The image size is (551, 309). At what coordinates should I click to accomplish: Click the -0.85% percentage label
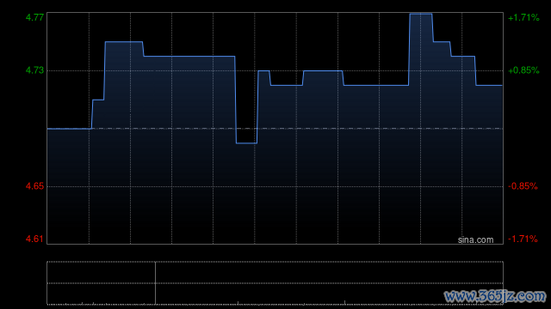[x=523, y=186]
